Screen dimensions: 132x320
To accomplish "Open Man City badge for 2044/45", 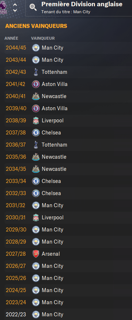I will 36,48.
